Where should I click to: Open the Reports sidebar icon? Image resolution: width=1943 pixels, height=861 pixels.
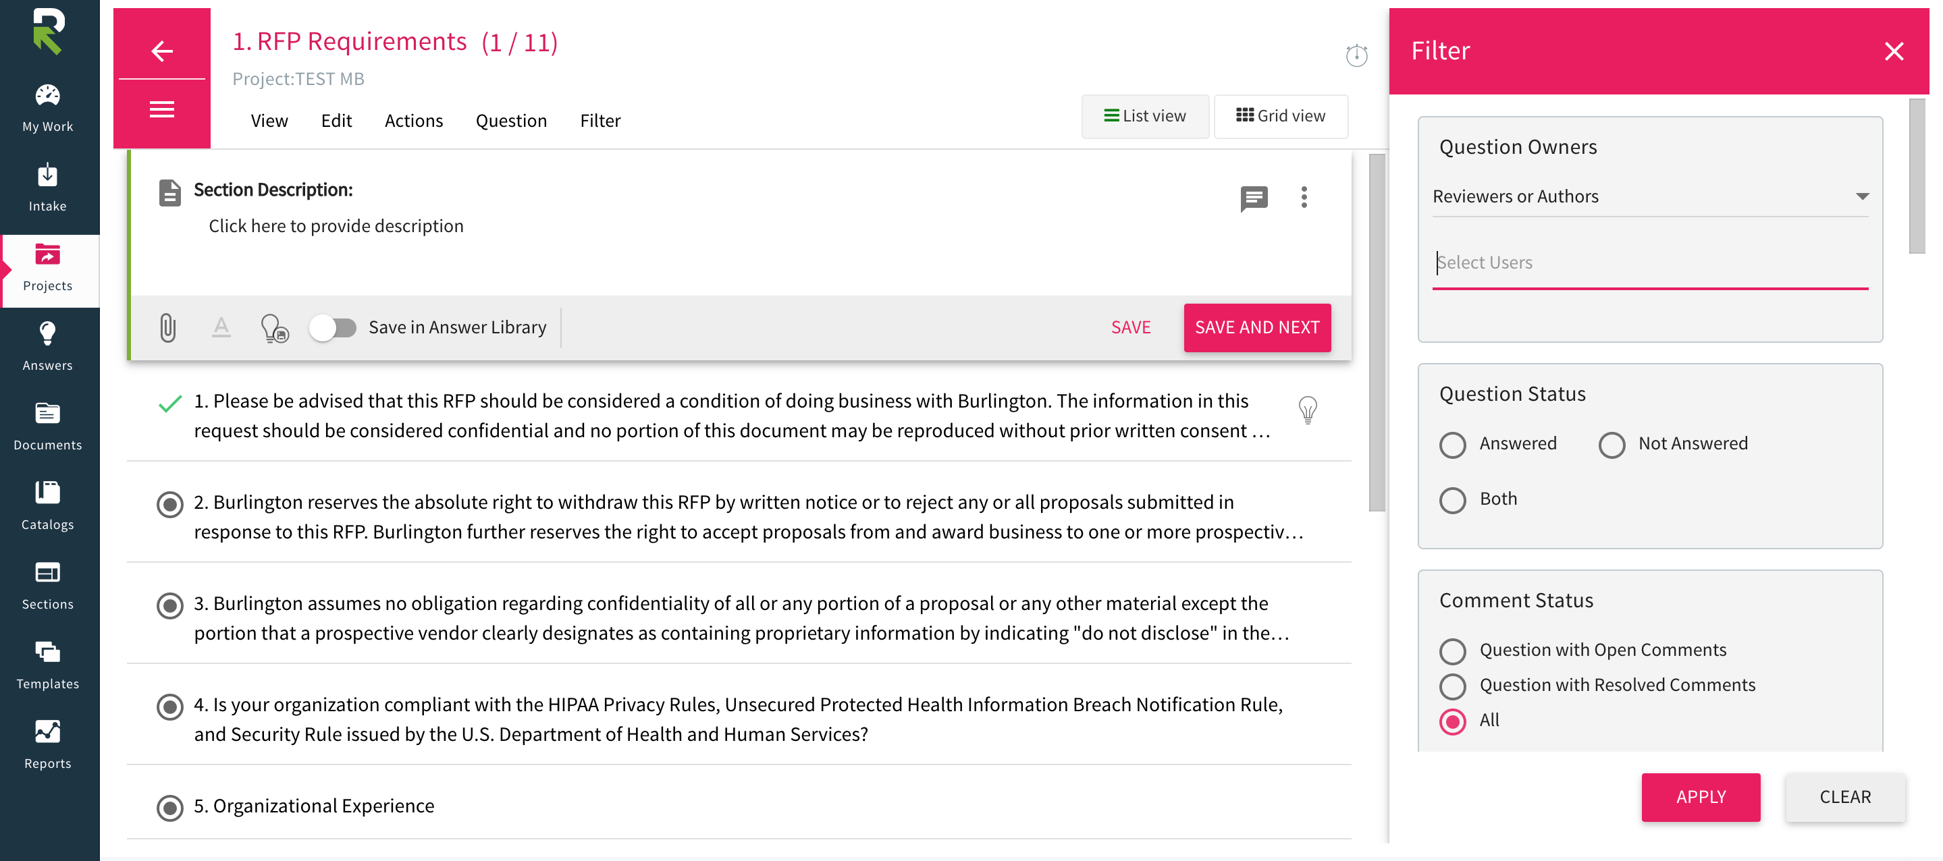coord(47,731)
